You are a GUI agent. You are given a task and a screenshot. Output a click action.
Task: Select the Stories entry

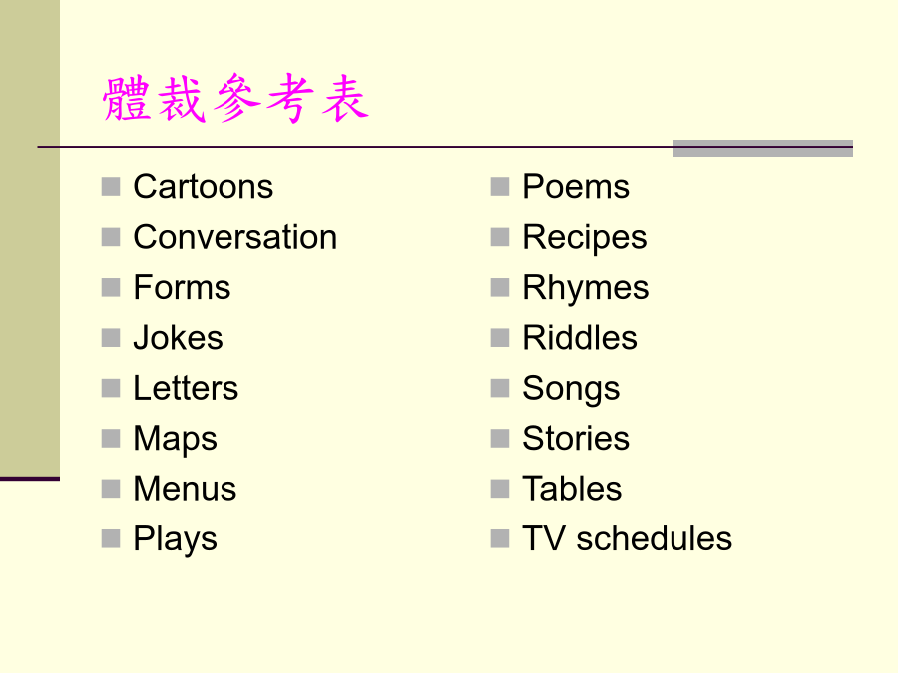576,439
